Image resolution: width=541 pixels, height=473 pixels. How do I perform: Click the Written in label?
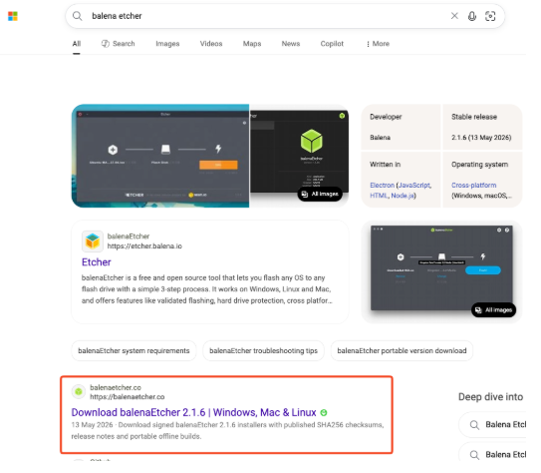[x=385, y=165]
